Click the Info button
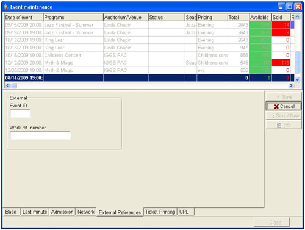 284,125
